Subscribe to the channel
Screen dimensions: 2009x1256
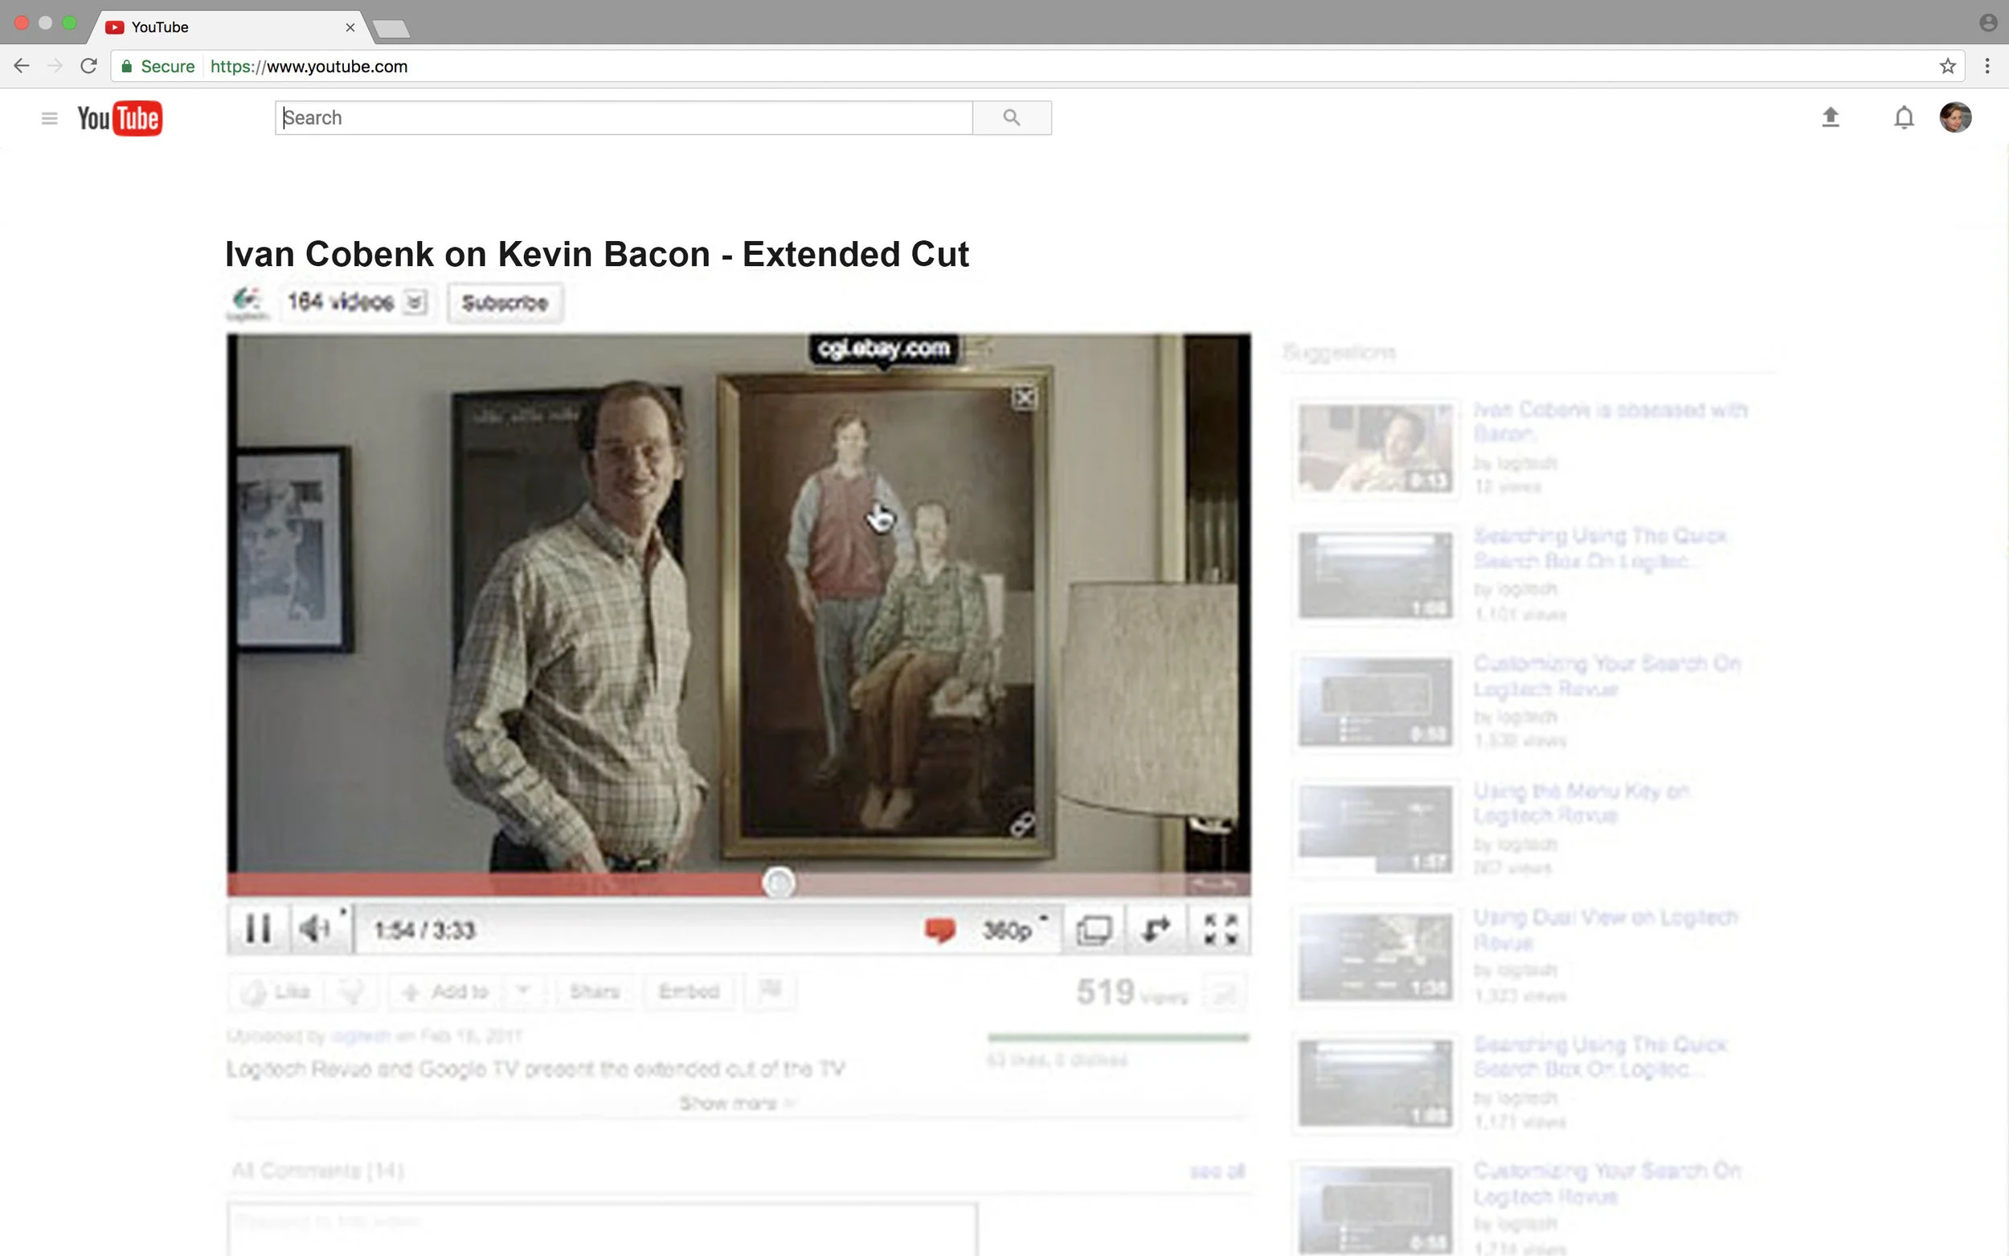505,302
